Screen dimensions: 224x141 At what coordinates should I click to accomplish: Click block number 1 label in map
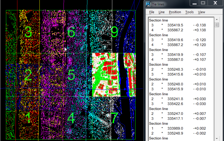pos(28,118)
